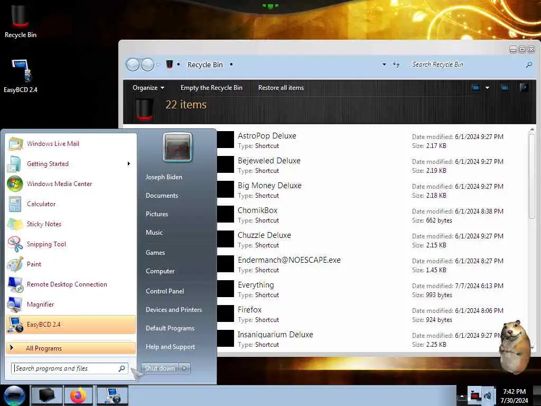
Task: Click the Recycle Bin file list scrollbar
Action: pyautogui.click(x=531, y=176)
